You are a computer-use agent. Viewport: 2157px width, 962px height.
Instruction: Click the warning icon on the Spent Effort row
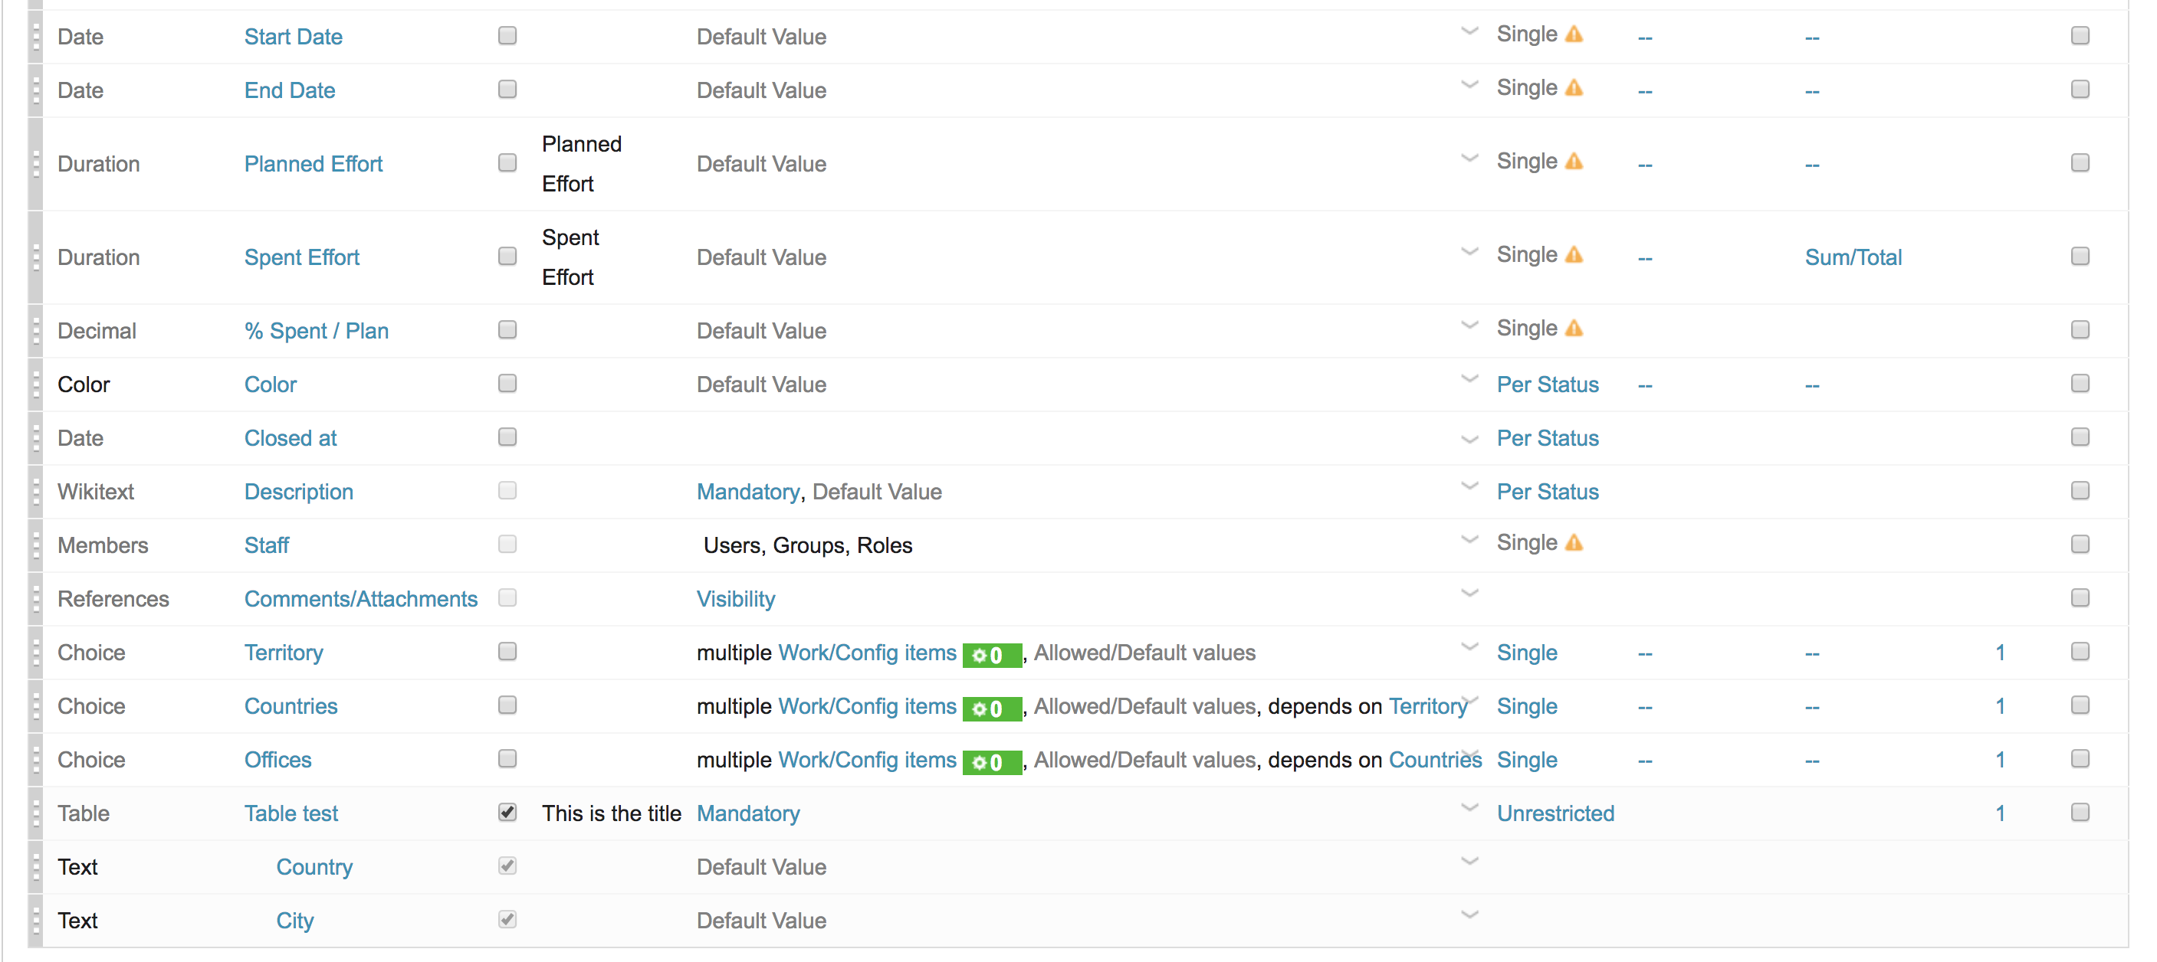pos(1575,254)
